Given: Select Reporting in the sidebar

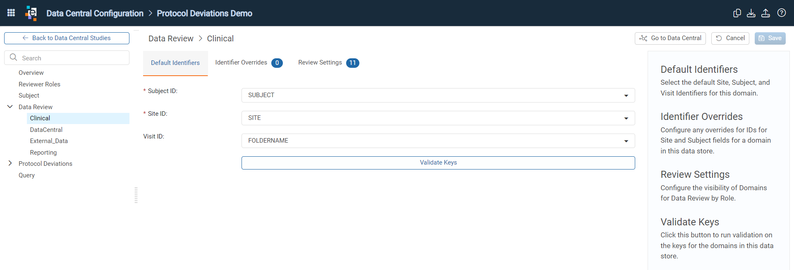Looking at the screenshot, I should 43,153.
